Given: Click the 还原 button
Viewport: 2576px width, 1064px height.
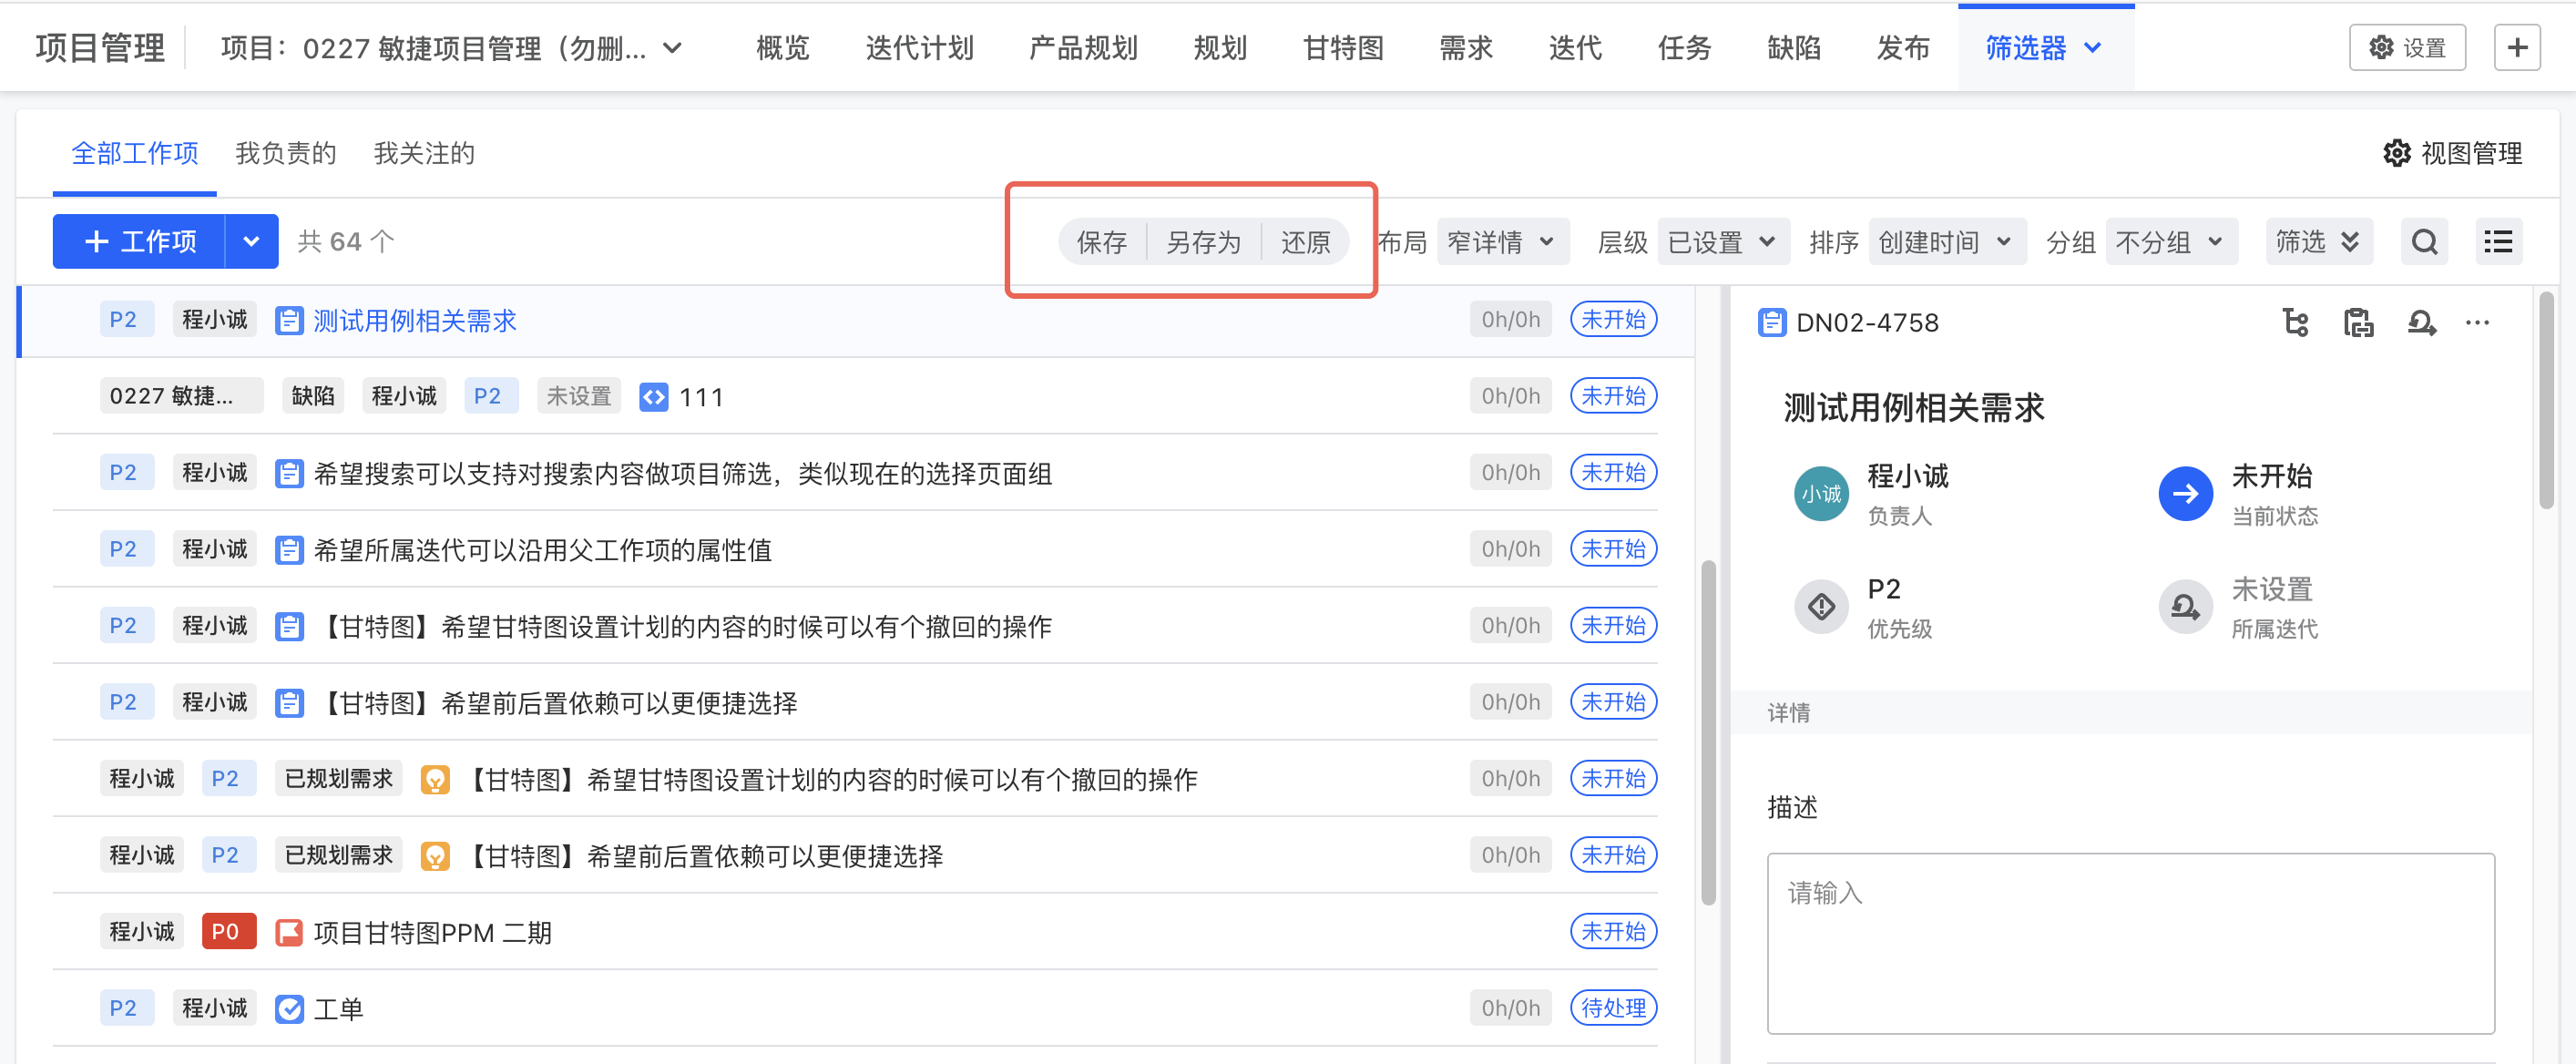Looking at the screenshot, I should click(1305, 242).
